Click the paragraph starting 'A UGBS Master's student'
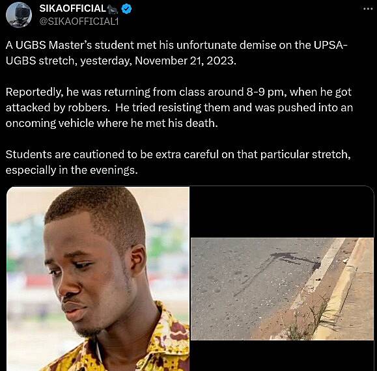 coord(176,53)
